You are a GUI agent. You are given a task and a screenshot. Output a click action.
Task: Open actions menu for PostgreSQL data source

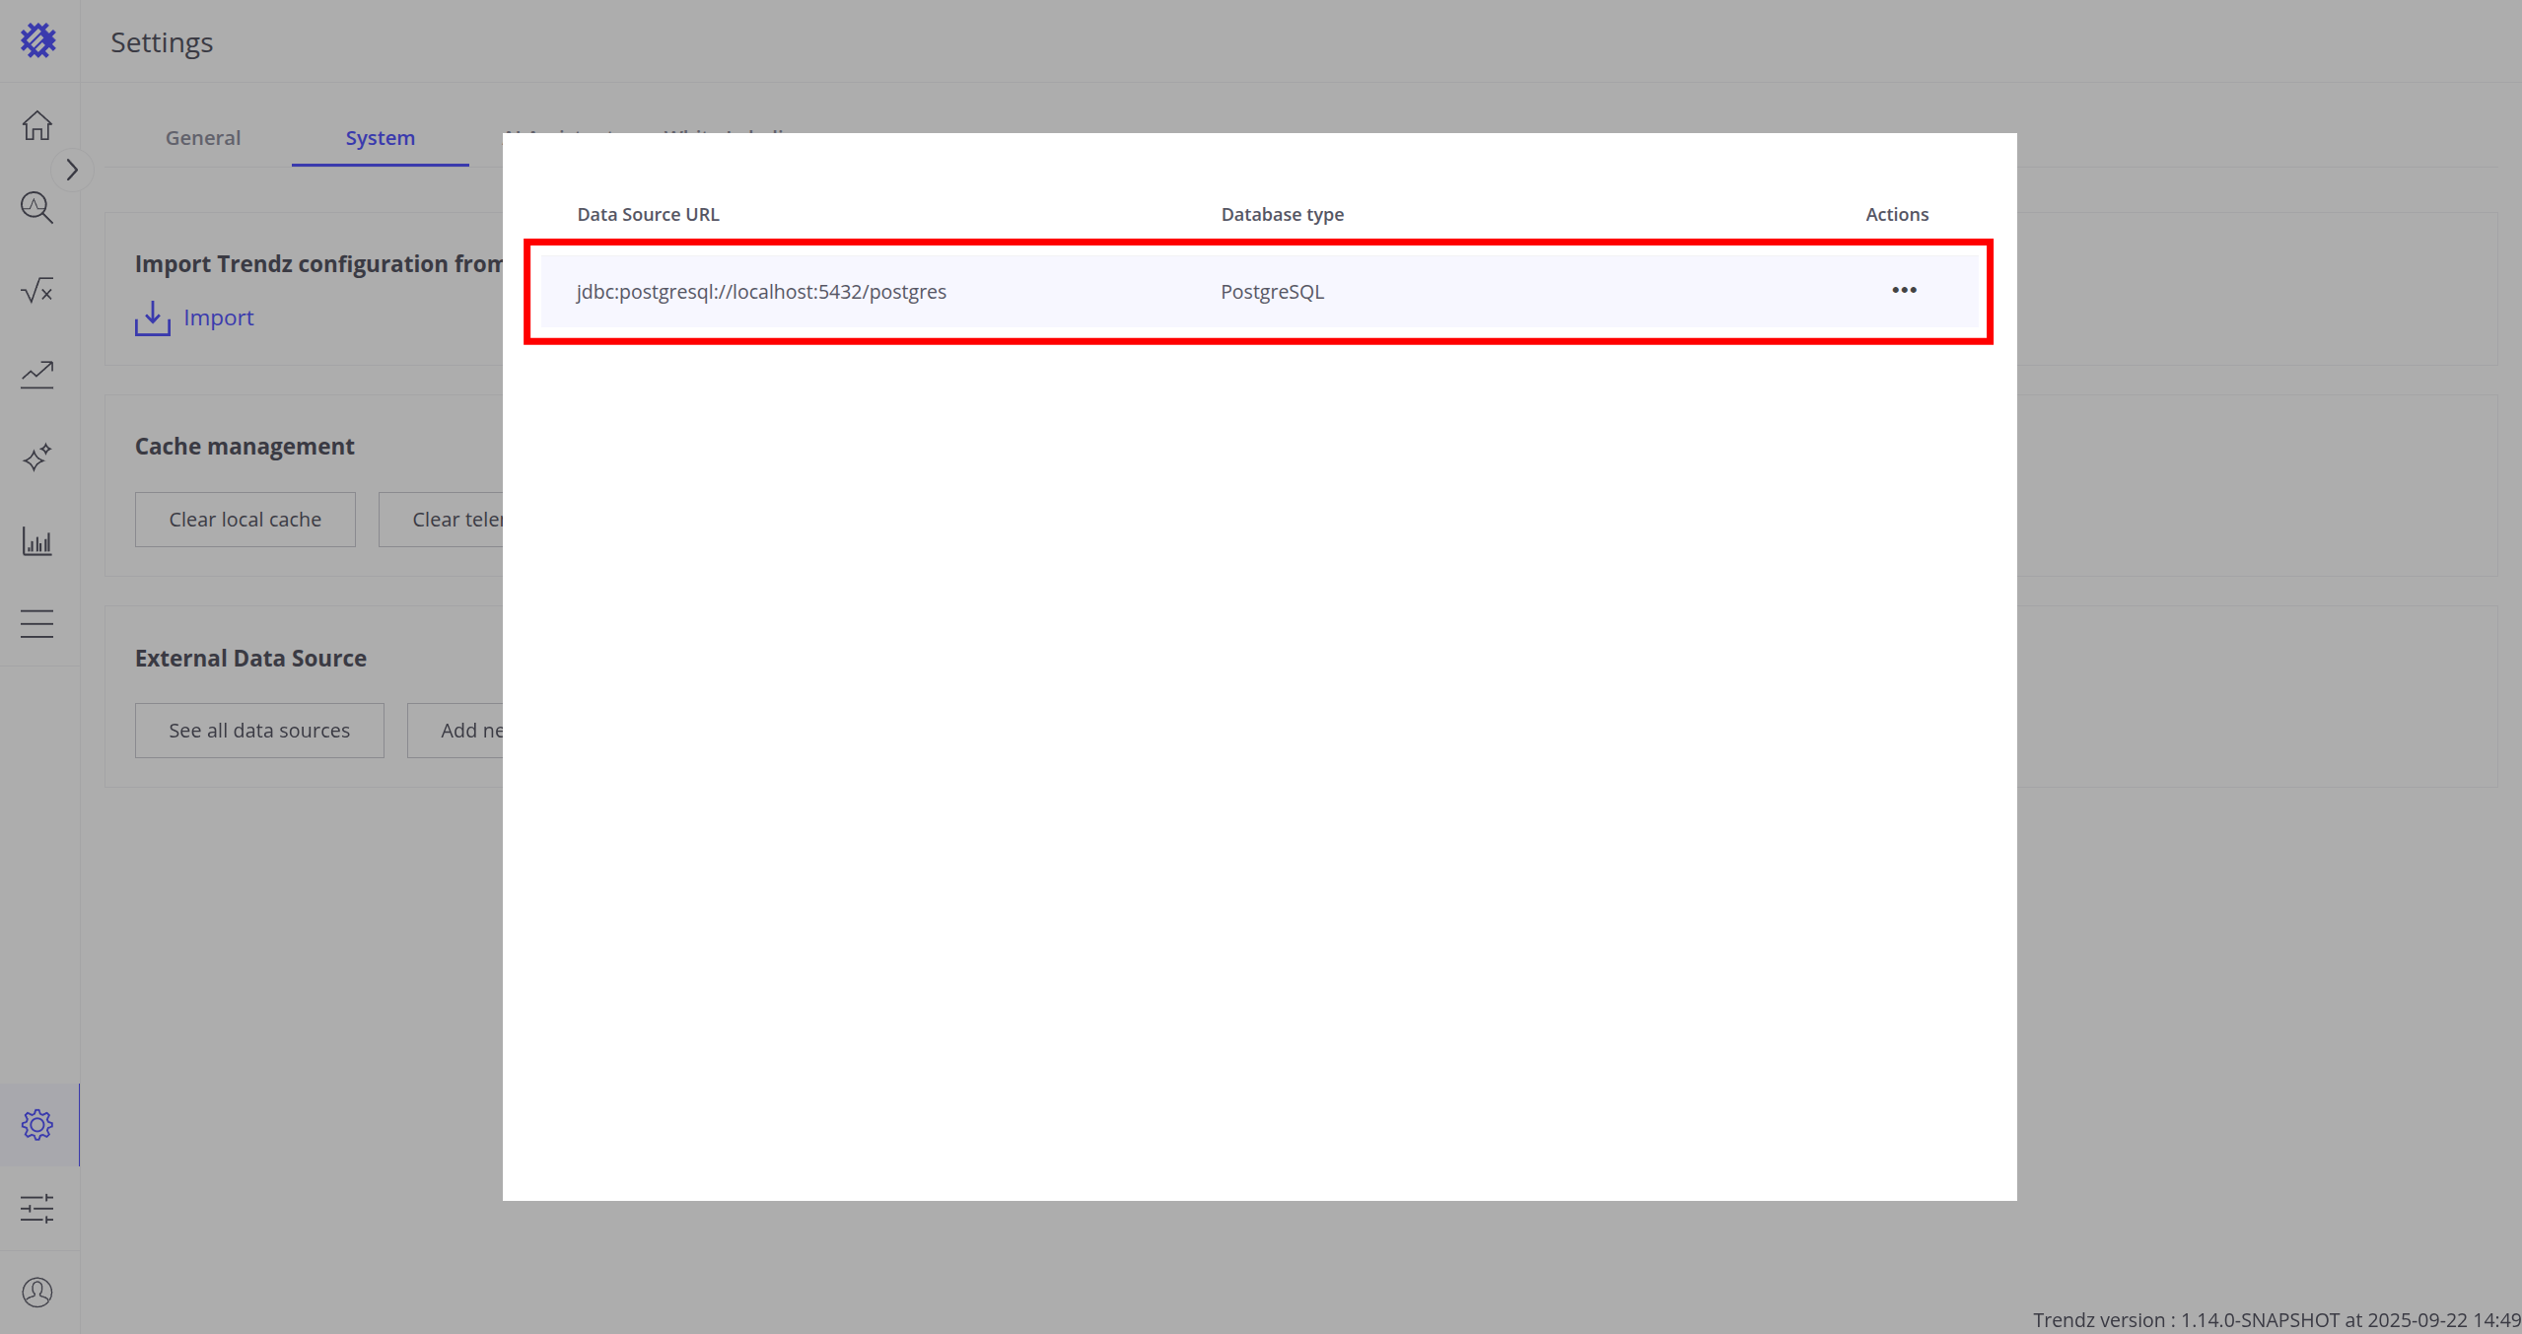(x=1904, y=290)
